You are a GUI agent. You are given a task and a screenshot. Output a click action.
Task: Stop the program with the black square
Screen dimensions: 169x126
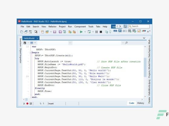click(101, 32)
